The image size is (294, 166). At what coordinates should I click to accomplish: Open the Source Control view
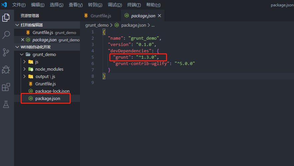click(x=6, y=52)
